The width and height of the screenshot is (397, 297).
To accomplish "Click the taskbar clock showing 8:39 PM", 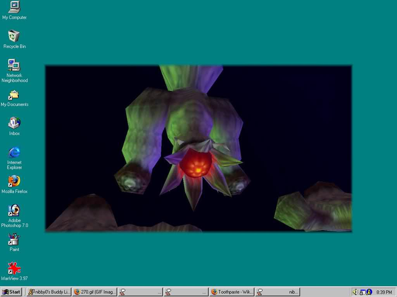I will point(384,292).
